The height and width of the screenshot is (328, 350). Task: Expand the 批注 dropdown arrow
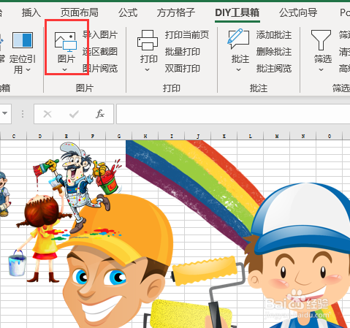click(x=238, y=69)
